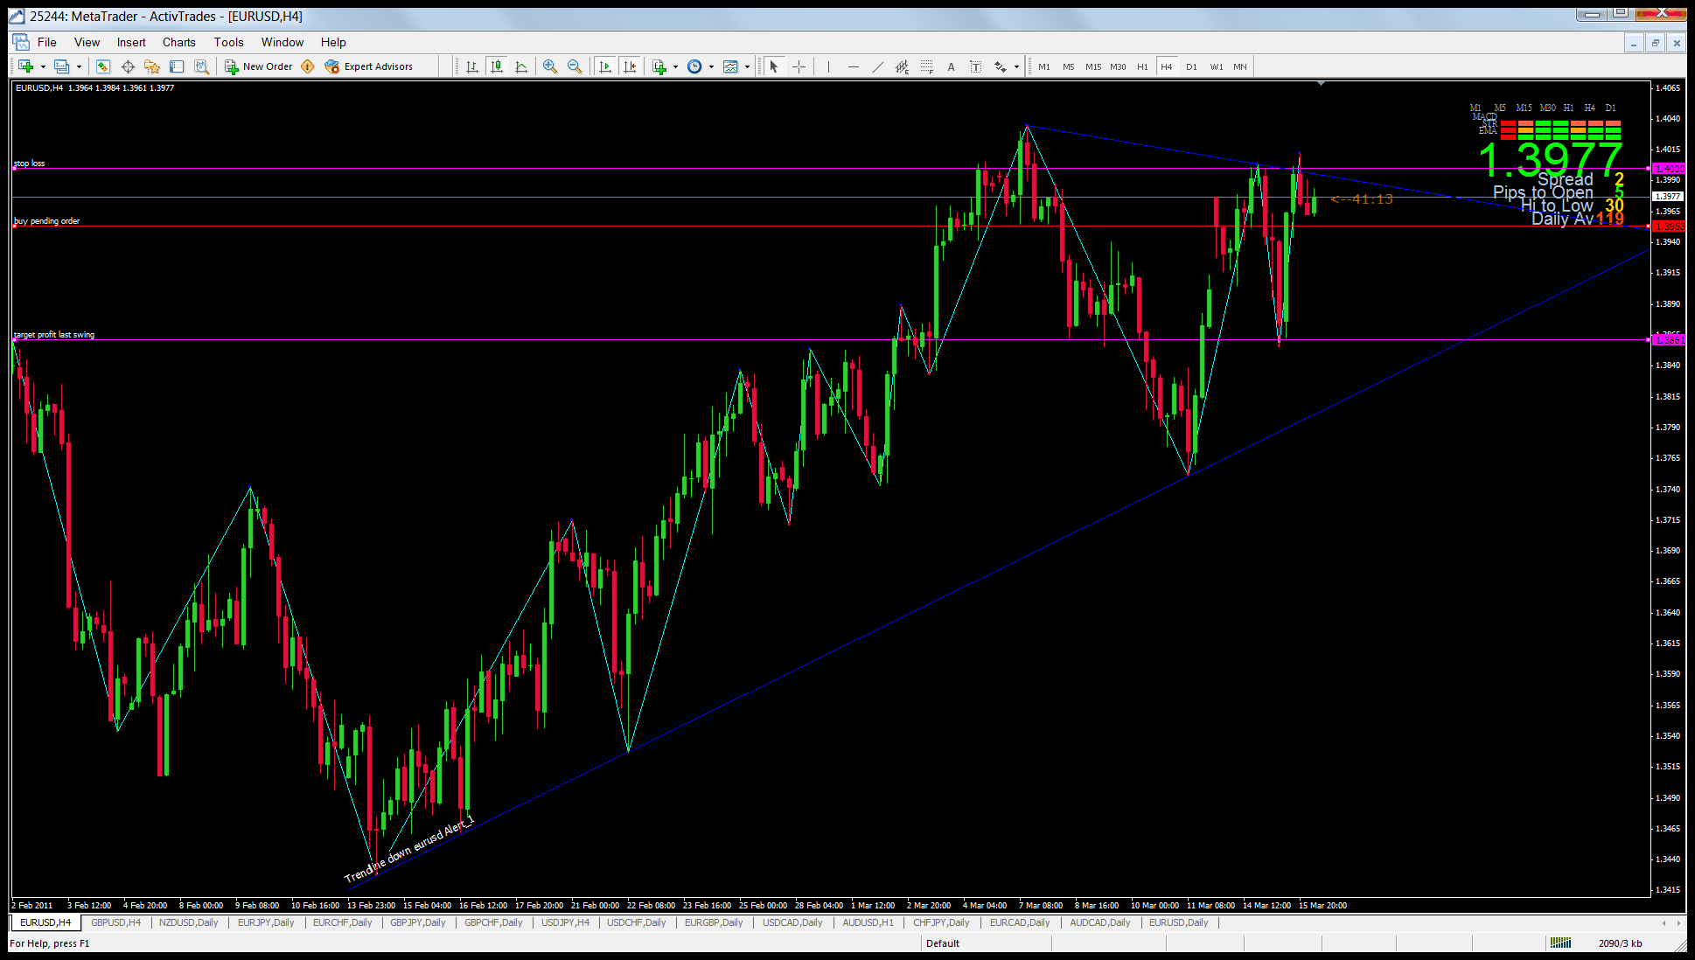Switch chart to Candlesticks mode
Viewport: 1695px width, 960px height.
point(497,66)
